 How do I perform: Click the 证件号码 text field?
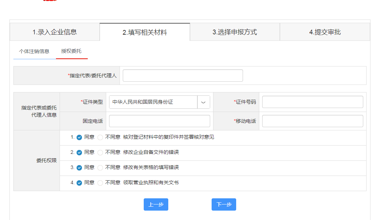pos(312,102)
